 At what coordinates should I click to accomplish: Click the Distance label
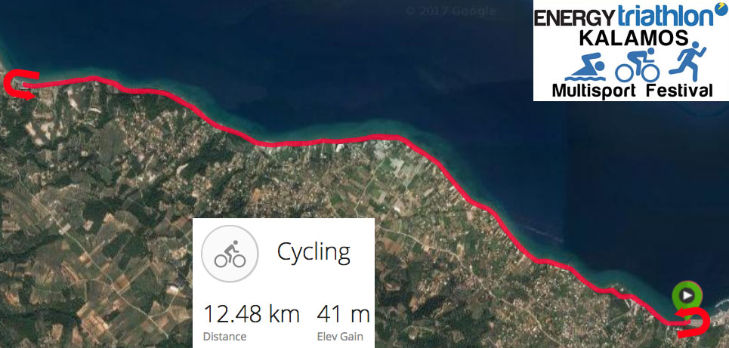click(224, 337)
